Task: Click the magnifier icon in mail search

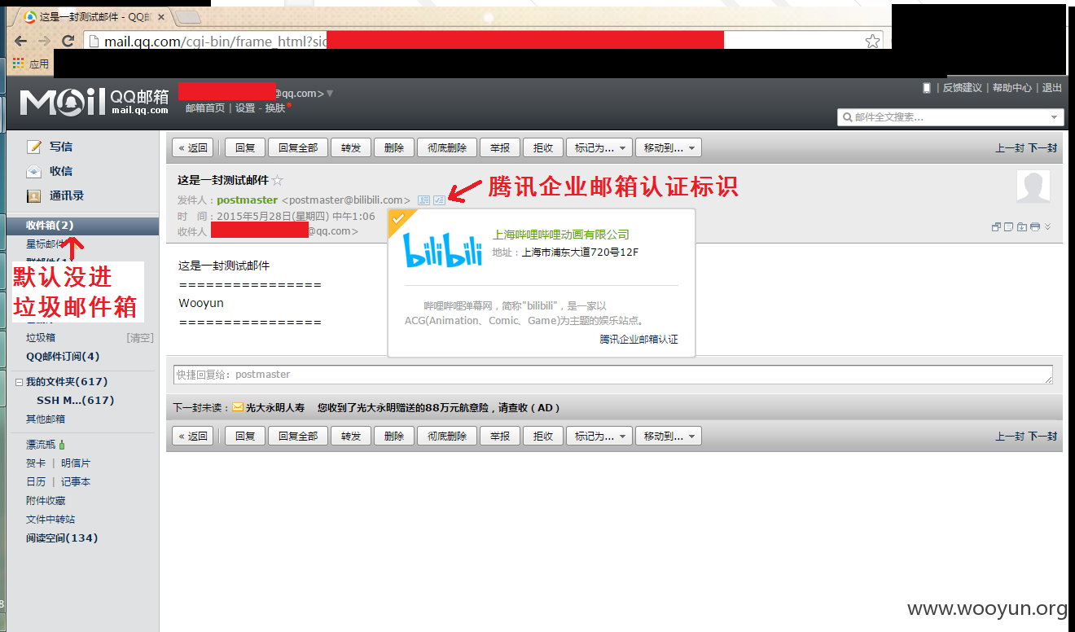Action: tap(847, 117)
